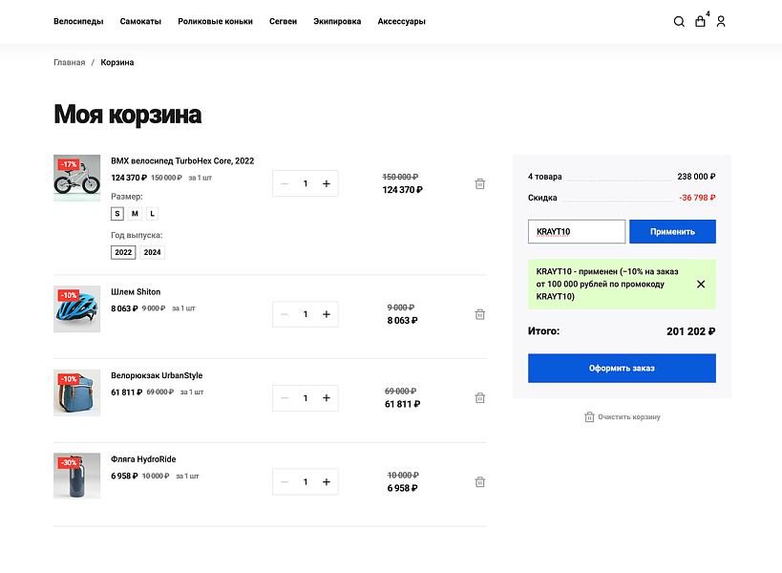The image size is (782, 573).
Task: Select size L for the TurboHex bike
Action: click(x=151, y=213)
